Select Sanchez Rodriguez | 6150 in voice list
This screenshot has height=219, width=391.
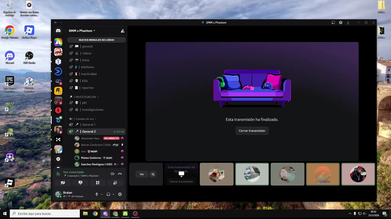pos(100,164)
